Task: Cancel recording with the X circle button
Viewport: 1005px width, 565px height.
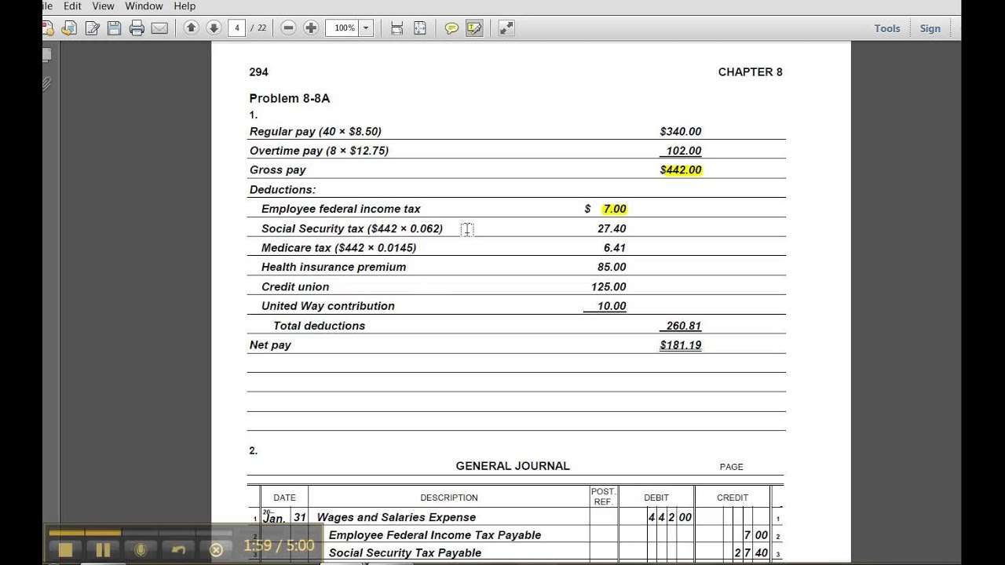Action: 216,550
